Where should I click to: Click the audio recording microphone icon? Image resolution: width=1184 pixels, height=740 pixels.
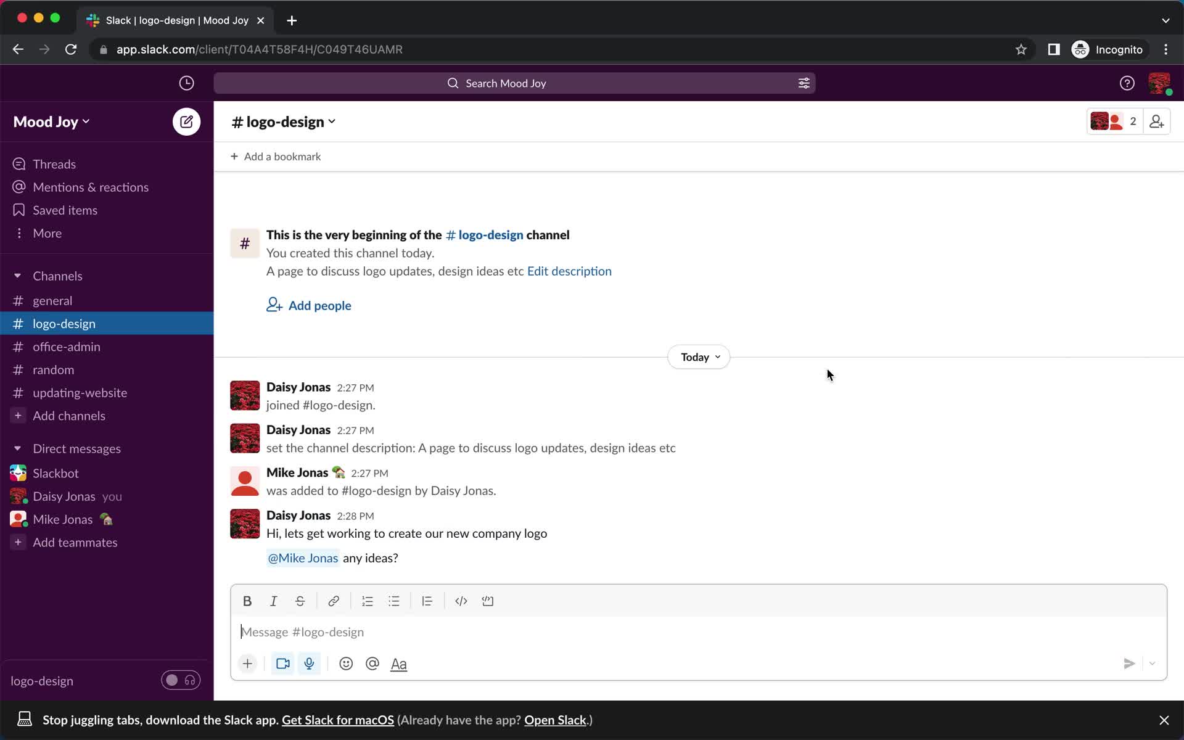308,664
